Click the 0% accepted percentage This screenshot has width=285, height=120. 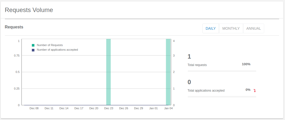(x=248, y=90)
